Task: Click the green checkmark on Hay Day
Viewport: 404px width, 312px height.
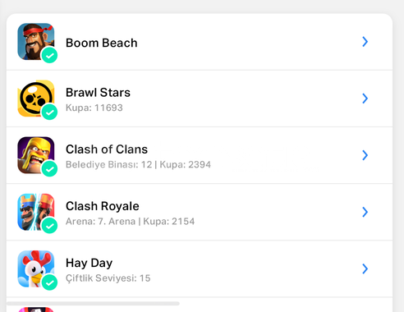Action: click(49, 282)
